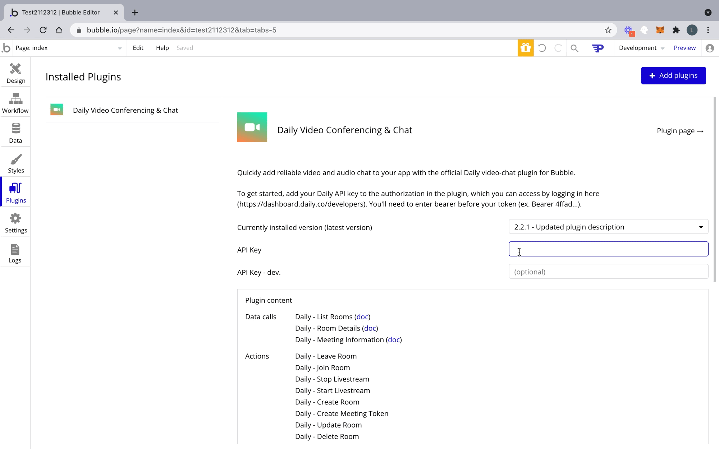Screen dimensions: 719x449
Task: Click Daily - Join Room action text
Action: pyautogui.click(x=322, y=368)
